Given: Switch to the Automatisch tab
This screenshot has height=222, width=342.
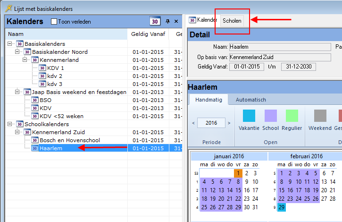Looking at the screenshot, I should coord(250,100).
